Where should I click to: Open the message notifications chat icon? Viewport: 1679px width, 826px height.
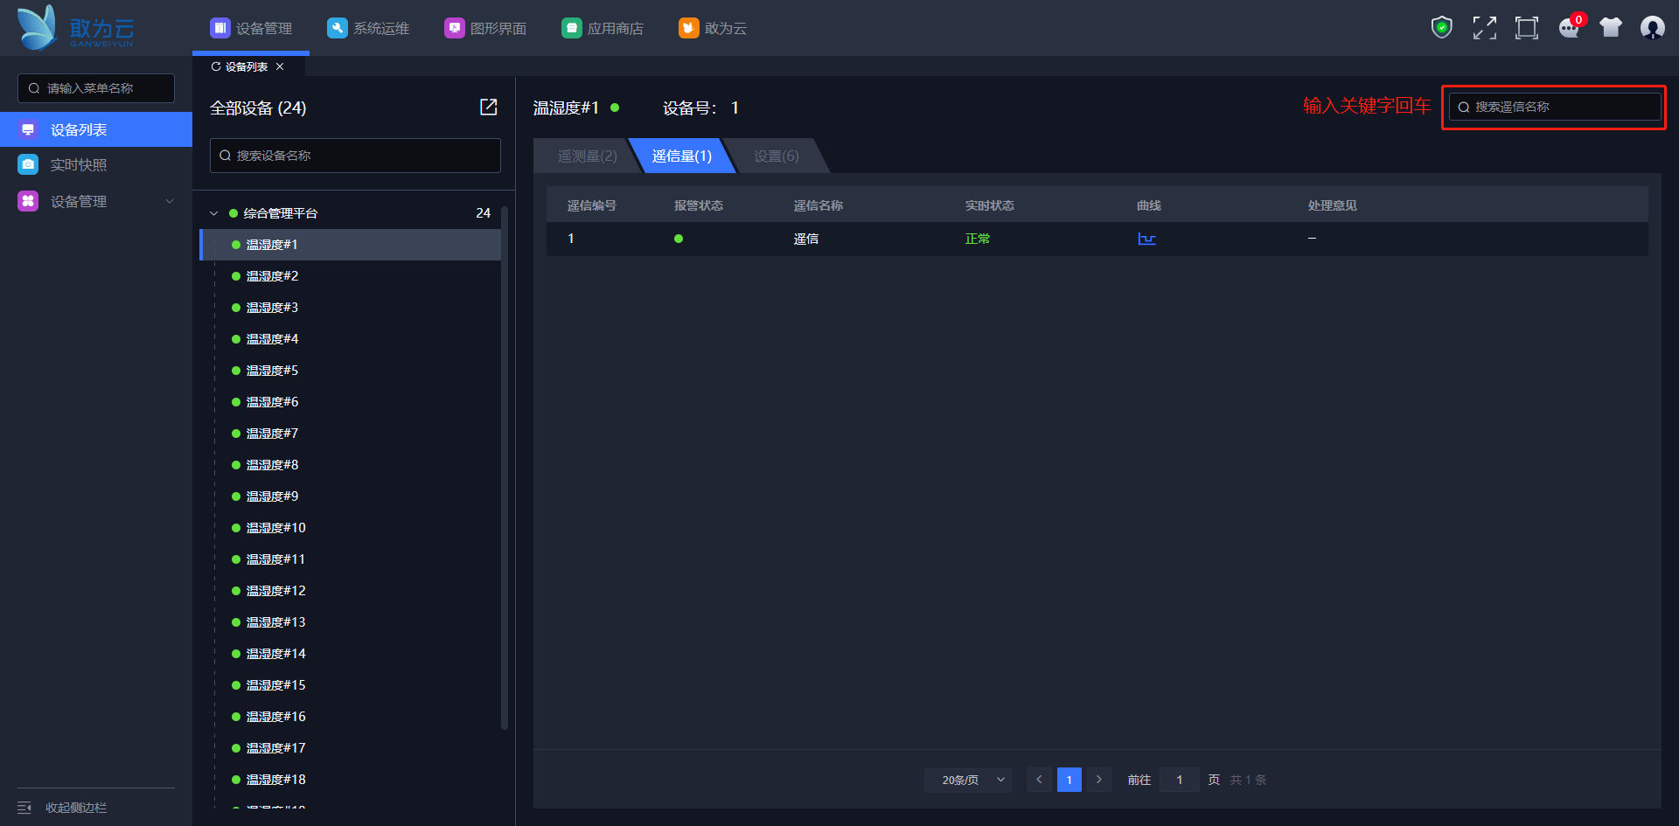[x=1569, y=29]
